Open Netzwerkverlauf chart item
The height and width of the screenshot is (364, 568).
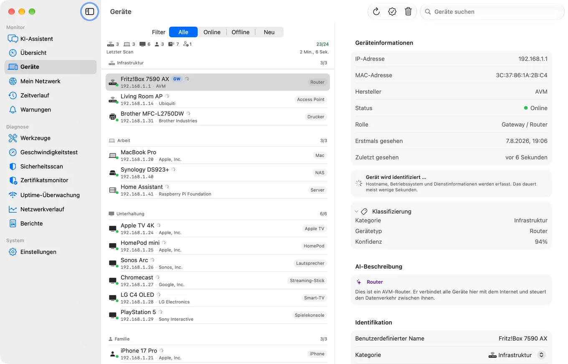pos(51,209)
